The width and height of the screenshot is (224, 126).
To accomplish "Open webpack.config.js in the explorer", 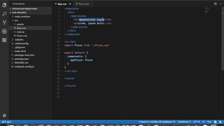I will point(30,66).
